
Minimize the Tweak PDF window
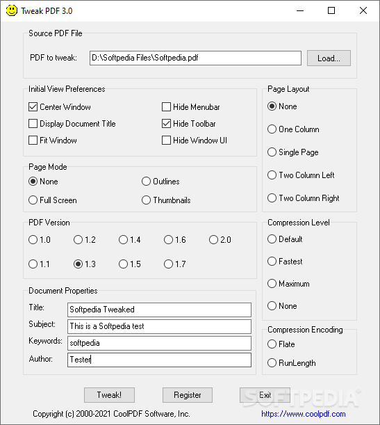300,11
